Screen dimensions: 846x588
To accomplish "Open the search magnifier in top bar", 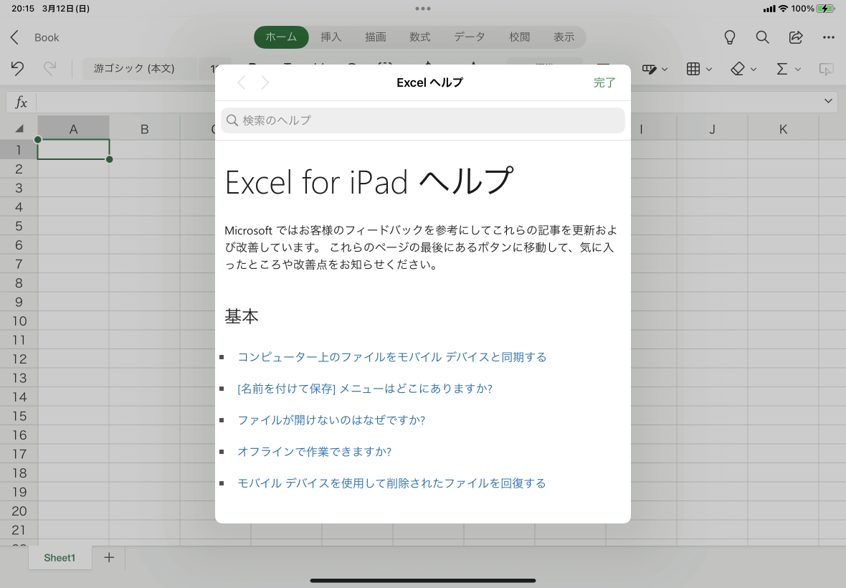I will click(762, 37).
